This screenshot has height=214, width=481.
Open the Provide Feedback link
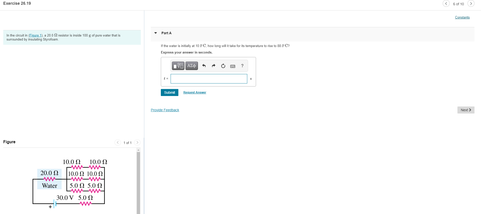(165, 110)
